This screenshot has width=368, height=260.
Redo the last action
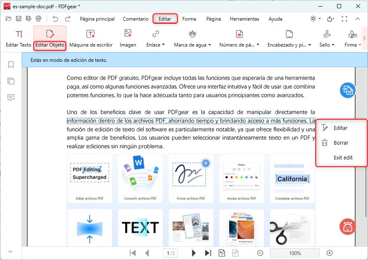click(x=68, y=19)
